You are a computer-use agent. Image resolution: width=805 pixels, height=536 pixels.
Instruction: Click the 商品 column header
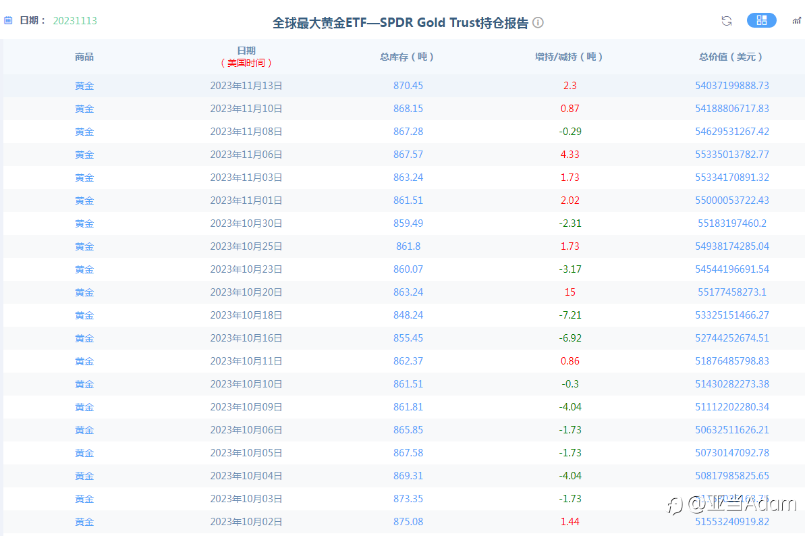click(x=84, y=57)
